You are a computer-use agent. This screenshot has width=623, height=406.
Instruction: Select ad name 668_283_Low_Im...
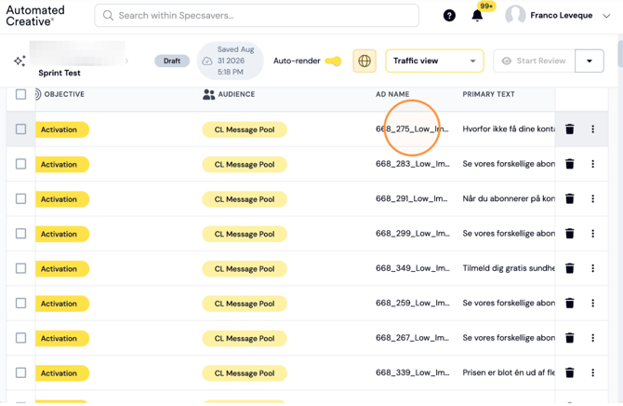pos(413,164)
